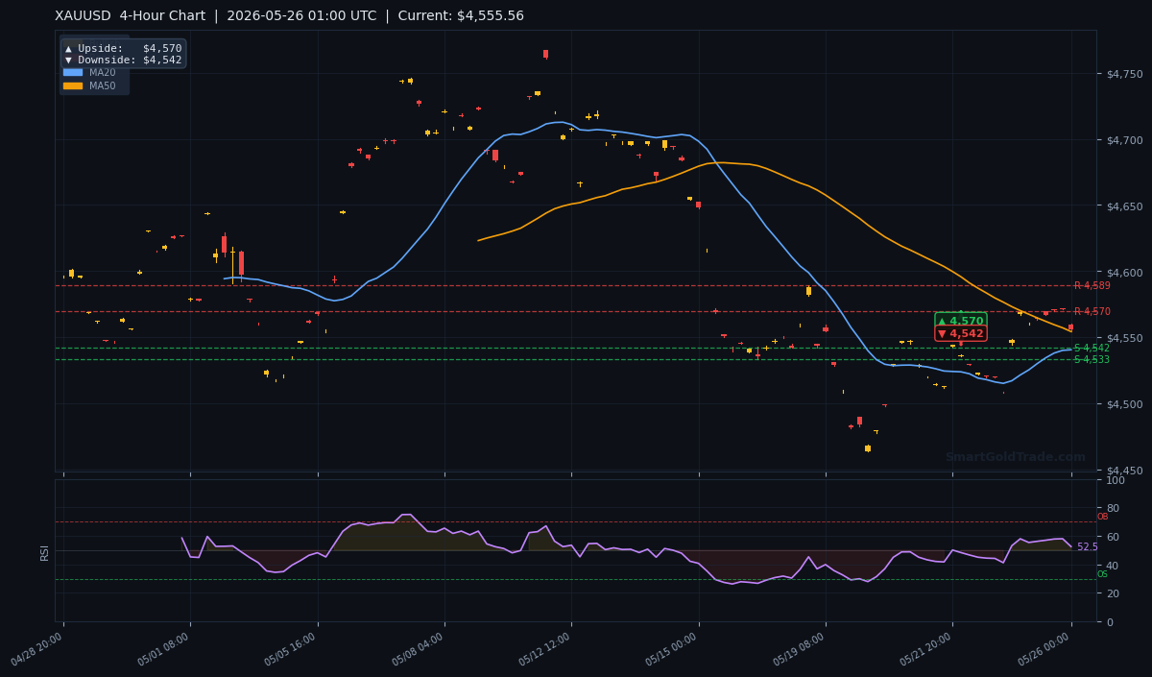This screenshot has height=677, width=1152.
Task: Click the 05/01 08:00 date label
Action: (x=164, y=650)
